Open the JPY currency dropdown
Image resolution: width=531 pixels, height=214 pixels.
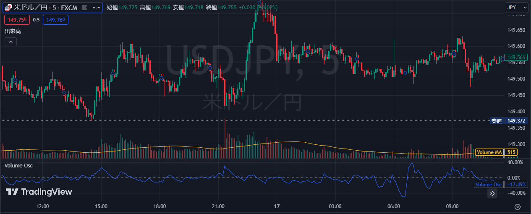tap(516, 8)
